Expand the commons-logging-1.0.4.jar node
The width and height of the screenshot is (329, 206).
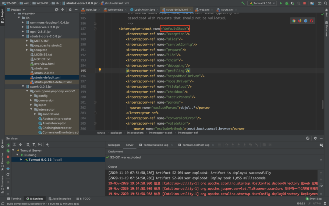tap(23, 23)
